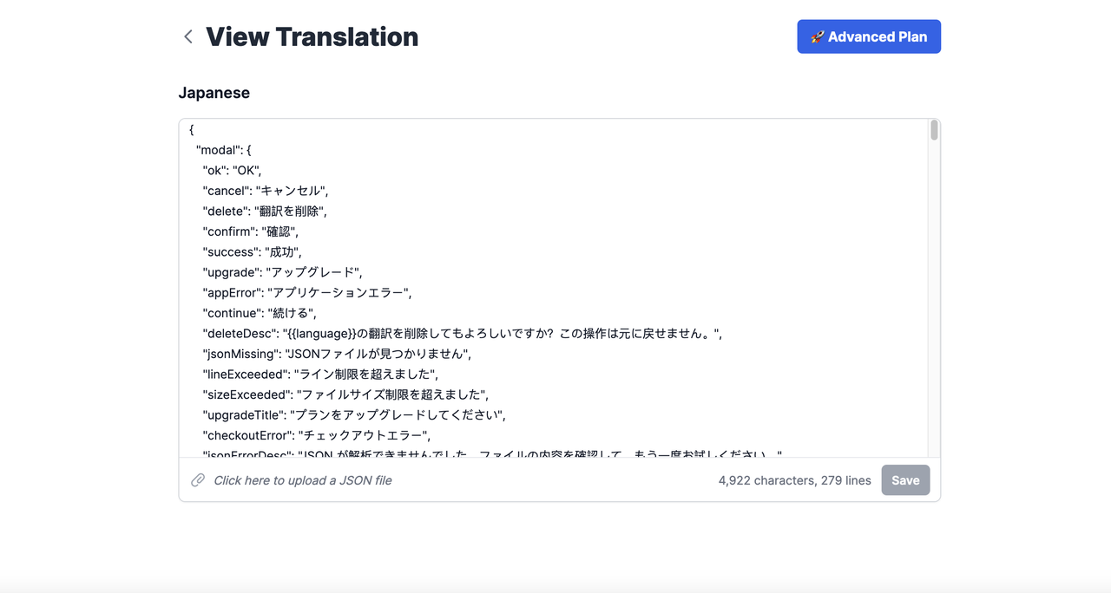Click the "appError" line in editor
Screen dimensions: 1111x593
coord(307,292)
